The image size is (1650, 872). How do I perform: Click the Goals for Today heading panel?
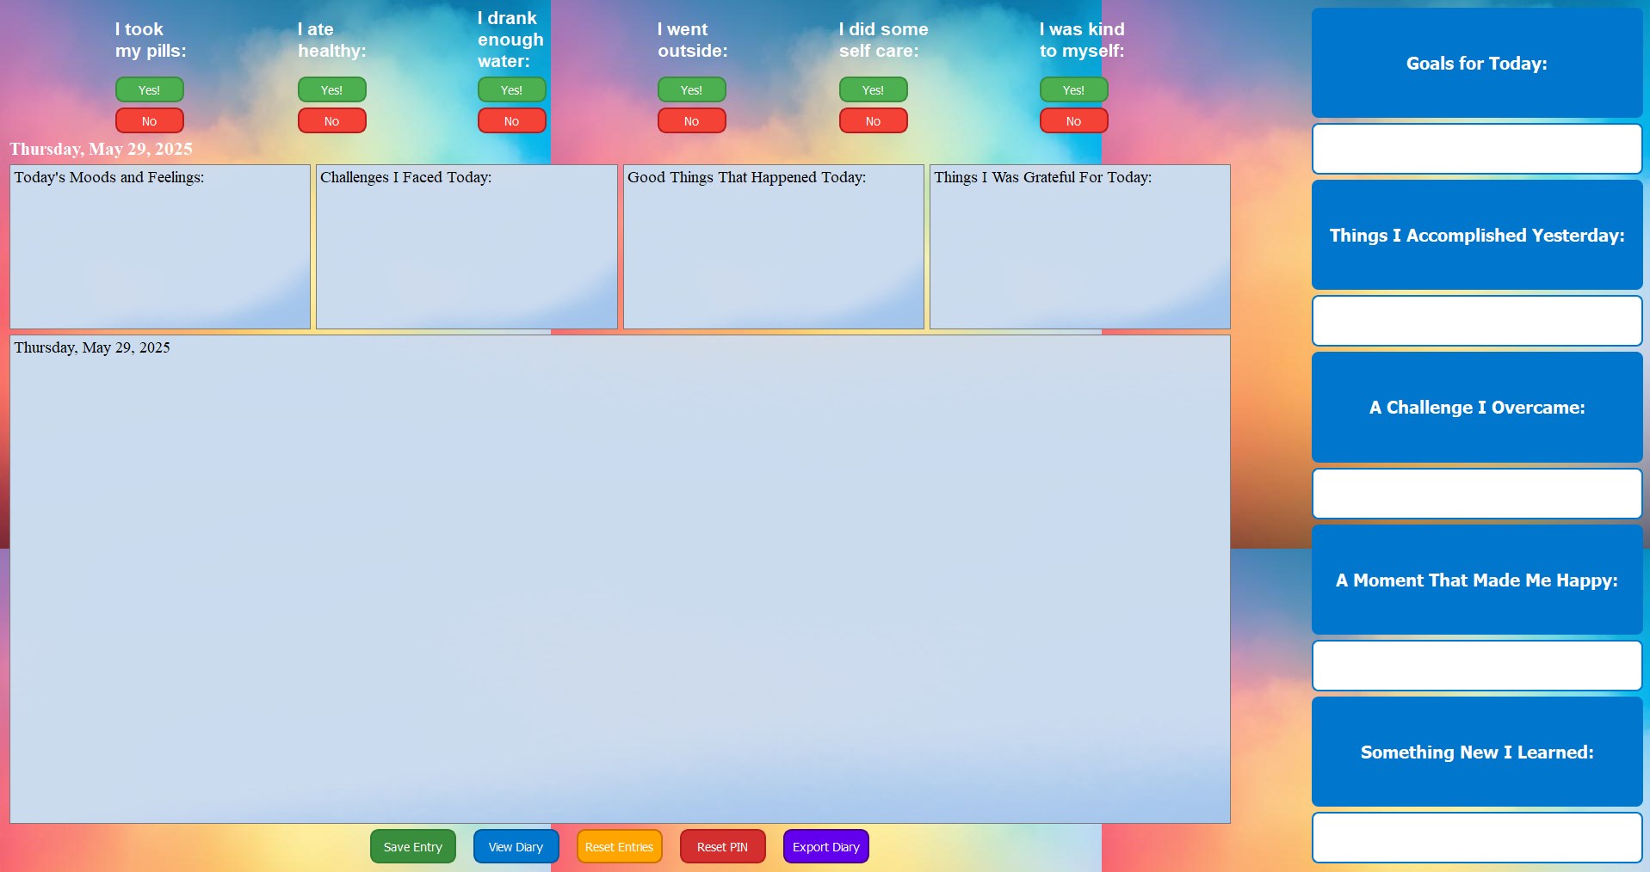pos(1477,63)
